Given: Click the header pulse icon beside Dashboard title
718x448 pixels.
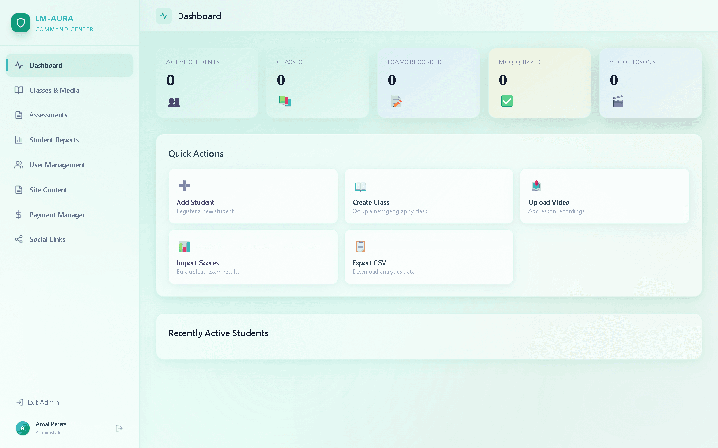Looking at the screenshot, I should [164, 16].
